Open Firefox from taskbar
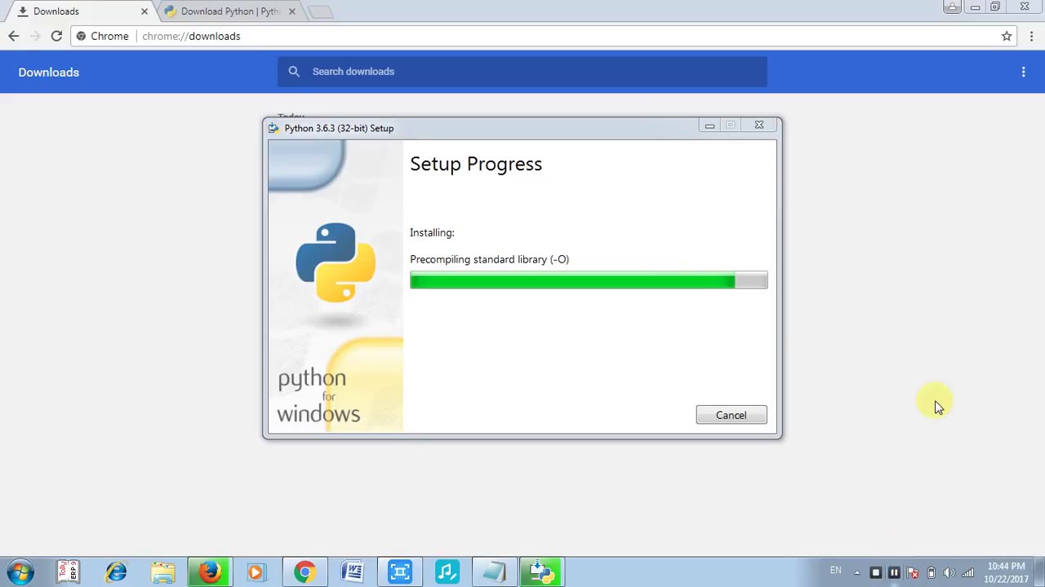Image resolution: width=1045 pixels, height=587 pixels. tap(210, 572)
